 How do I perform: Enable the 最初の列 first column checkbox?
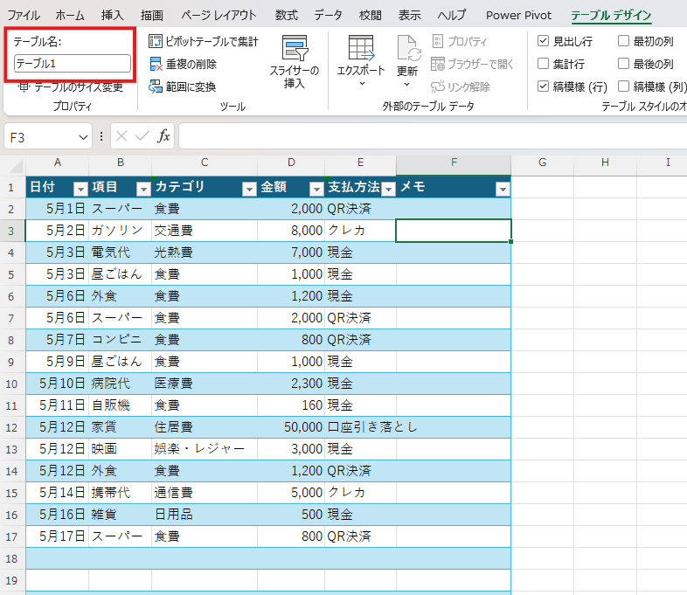[623, 41]
